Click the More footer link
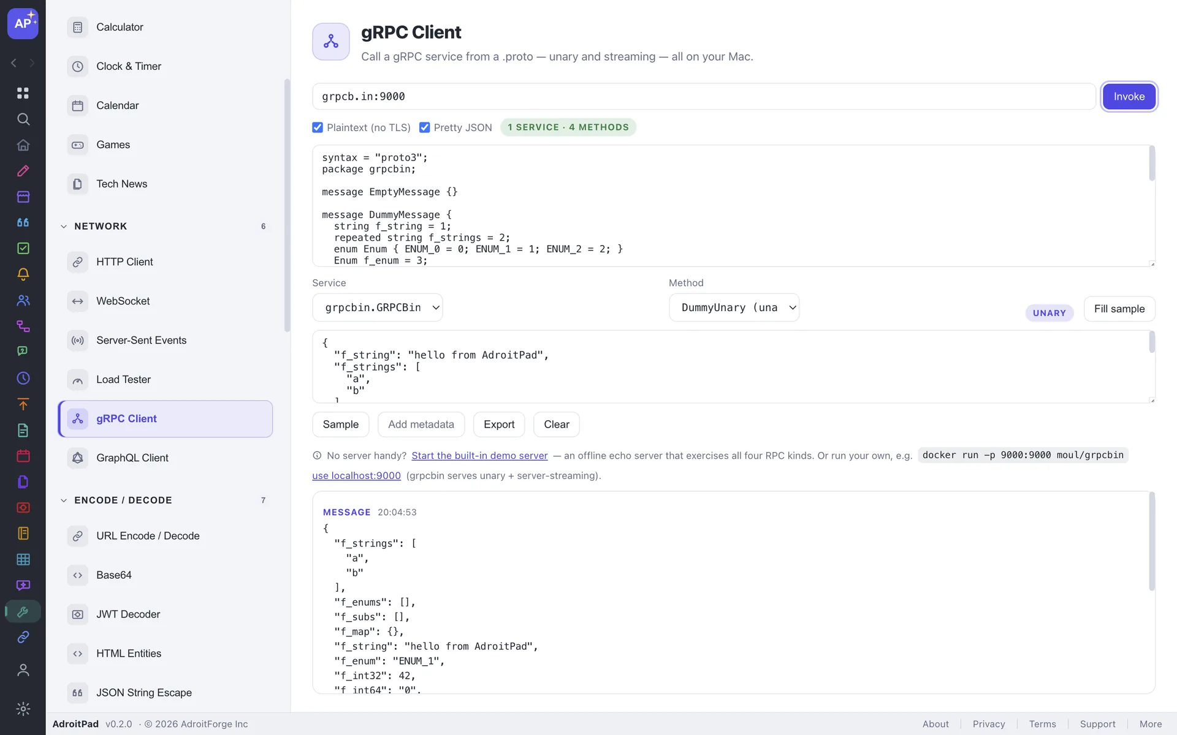 coord(1151,724)
